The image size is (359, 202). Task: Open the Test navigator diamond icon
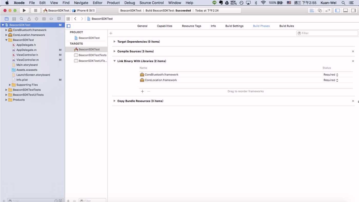point(36,19)
